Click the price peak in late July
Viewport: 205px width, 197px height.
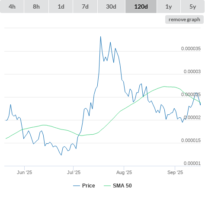(x=100, y=37)
